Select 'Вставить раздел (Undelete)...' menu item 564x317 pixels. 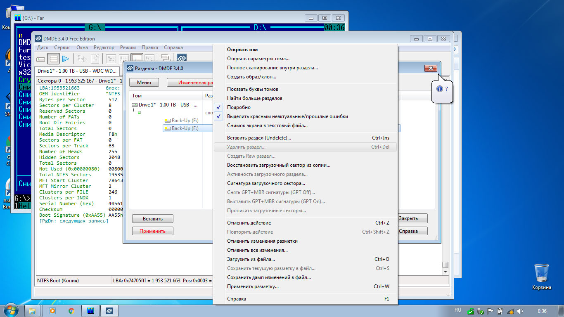tap(259, 138)
